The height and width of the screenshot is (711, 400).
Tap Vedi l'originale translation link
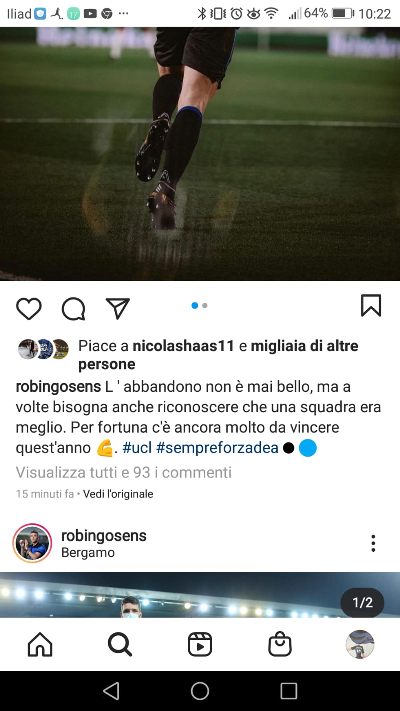[x=118, y=494]
